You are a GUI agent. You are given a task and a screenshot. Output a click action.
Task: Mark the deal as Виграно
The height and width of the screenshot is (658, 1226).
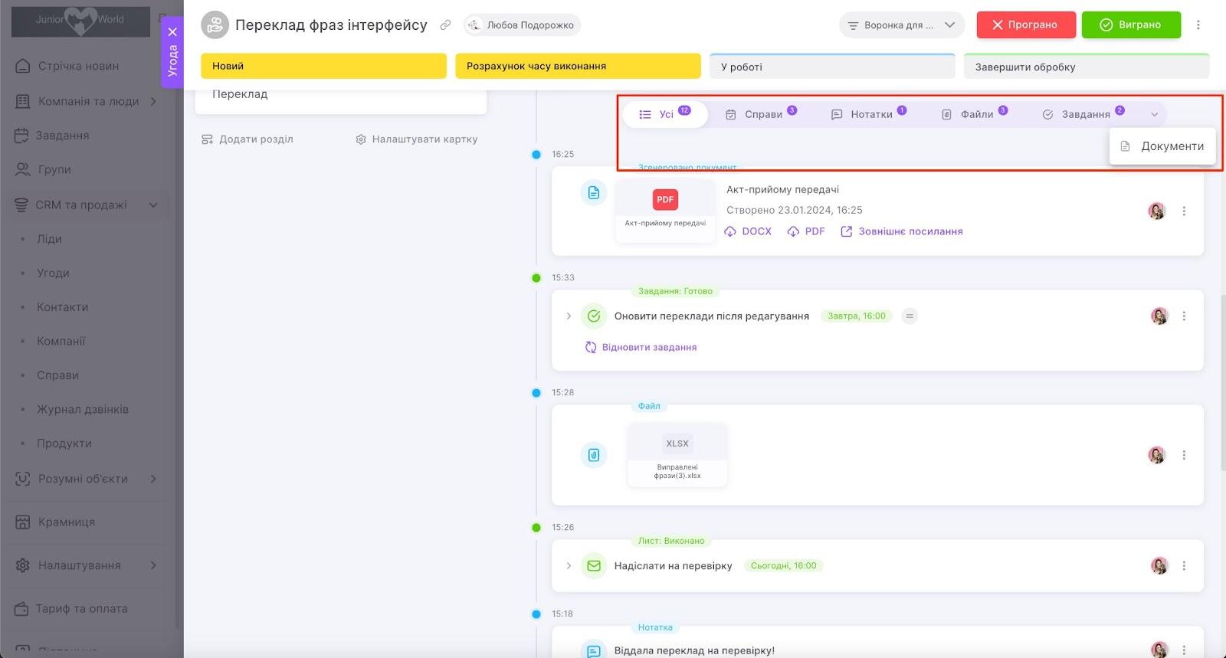click(x=1131, y=25)
